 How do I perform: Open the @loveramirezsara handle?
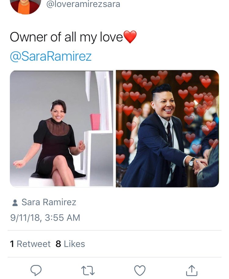point(83,4)
